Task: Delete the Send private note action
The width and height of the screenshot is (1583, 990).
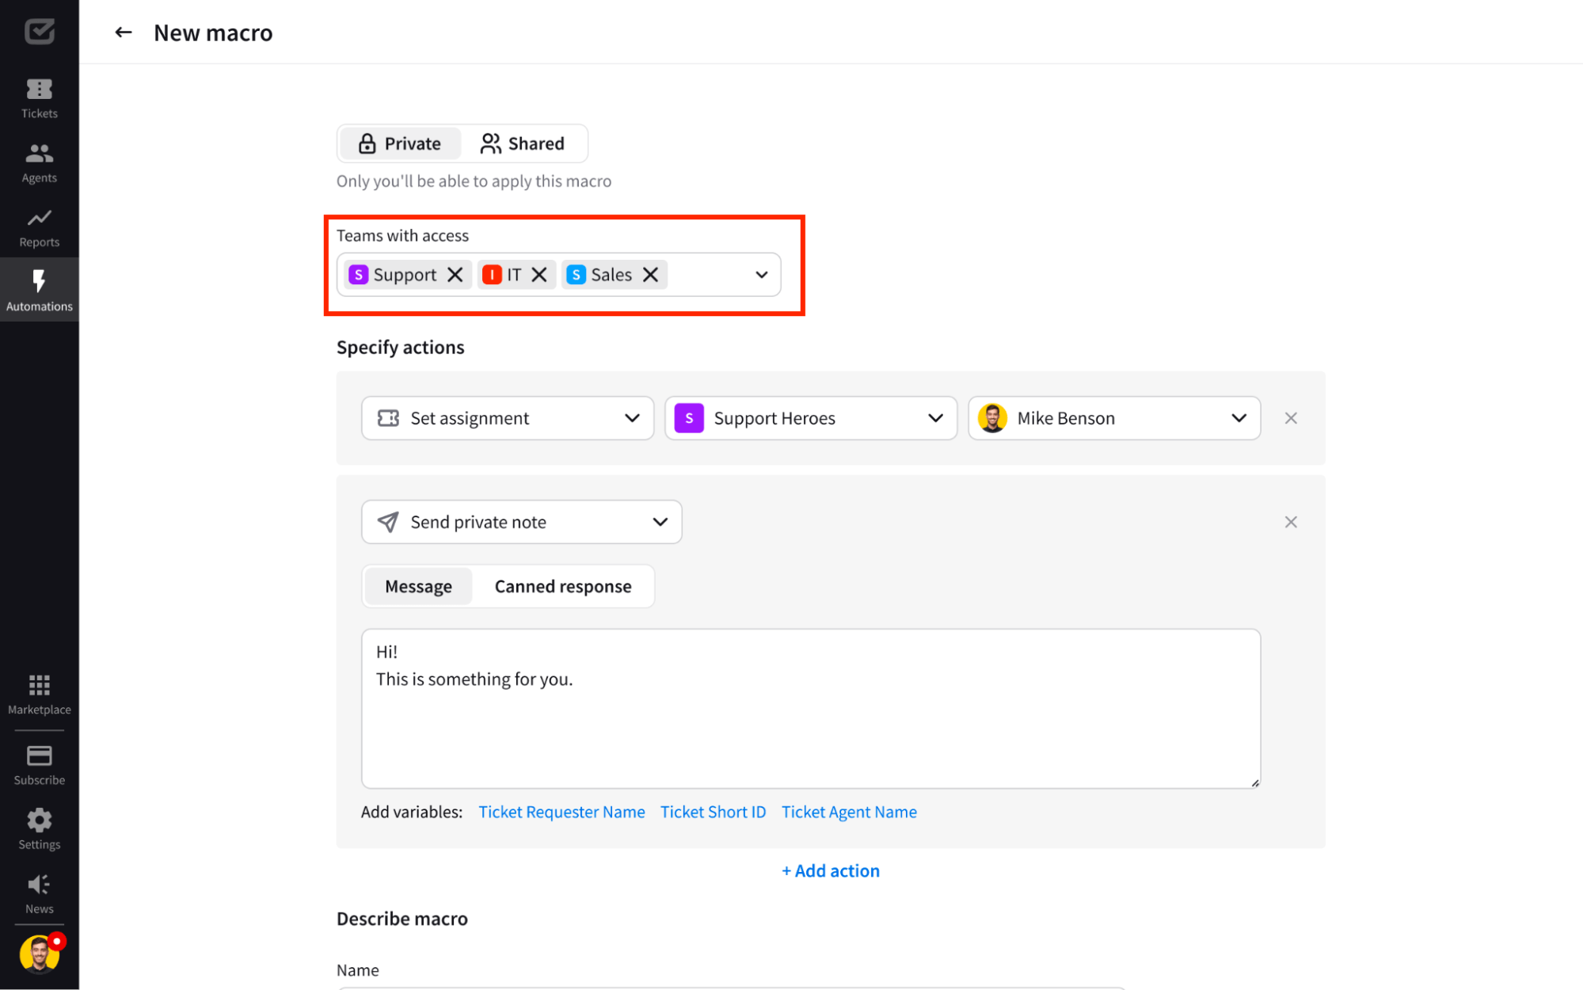Action: (x=1291, y=522)
